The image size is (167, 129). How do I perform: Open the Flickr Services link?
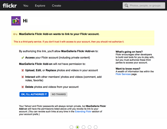pos(123,74)
